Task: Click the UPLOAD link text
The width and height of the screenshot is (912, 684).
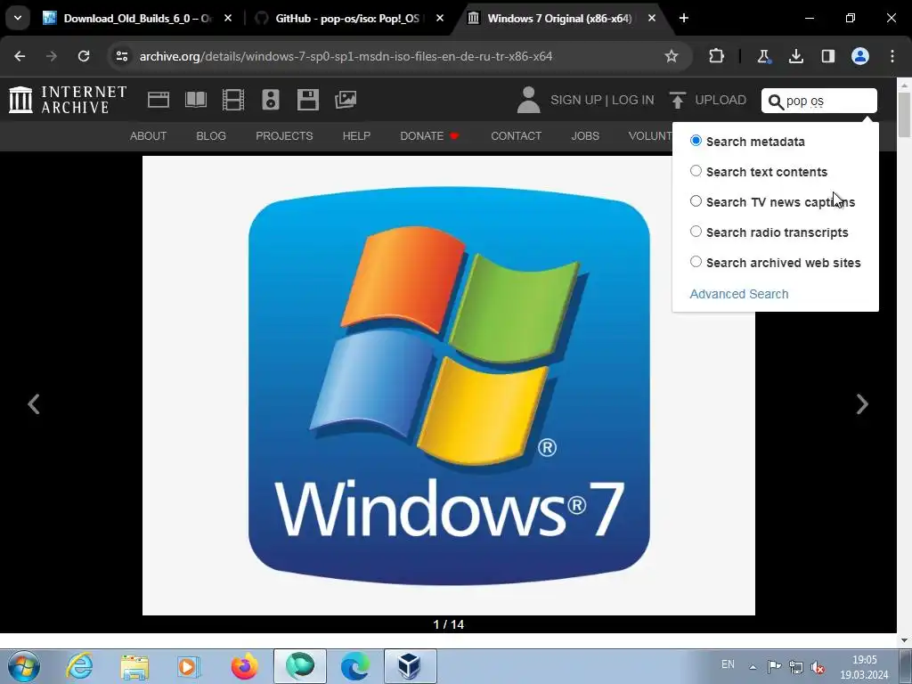Action: [720, 100]
